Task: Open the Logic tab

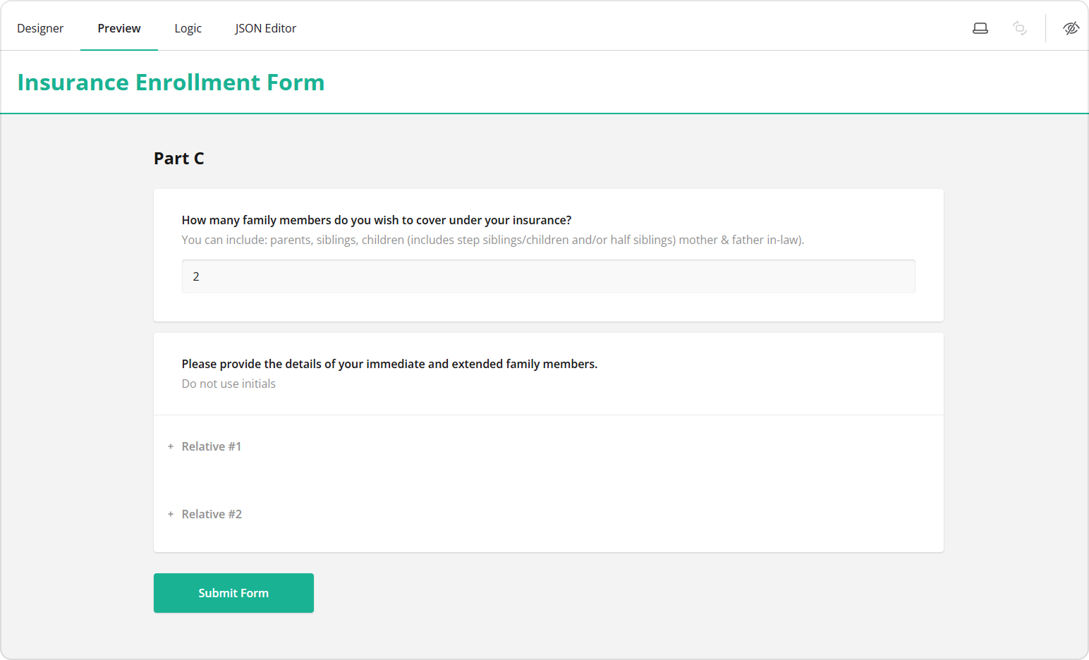Action: tap(188, 28)
